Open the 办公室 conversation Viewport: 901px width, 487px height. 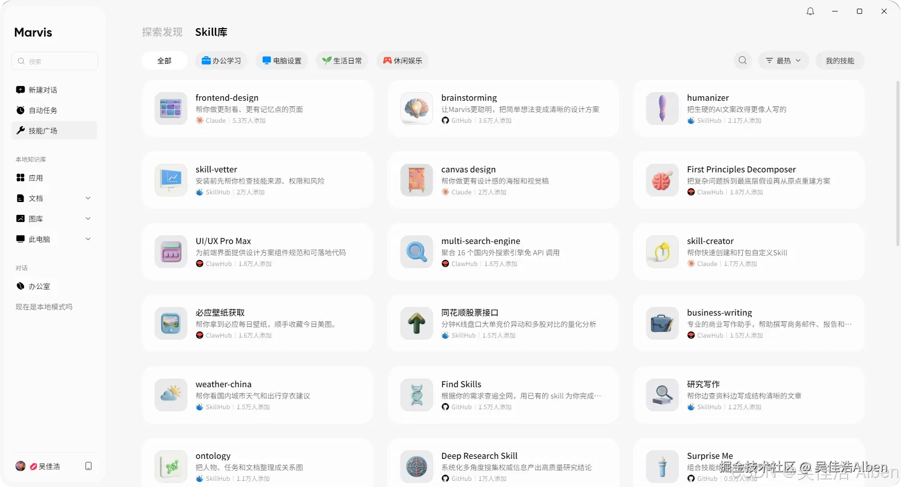click(54, 286)
